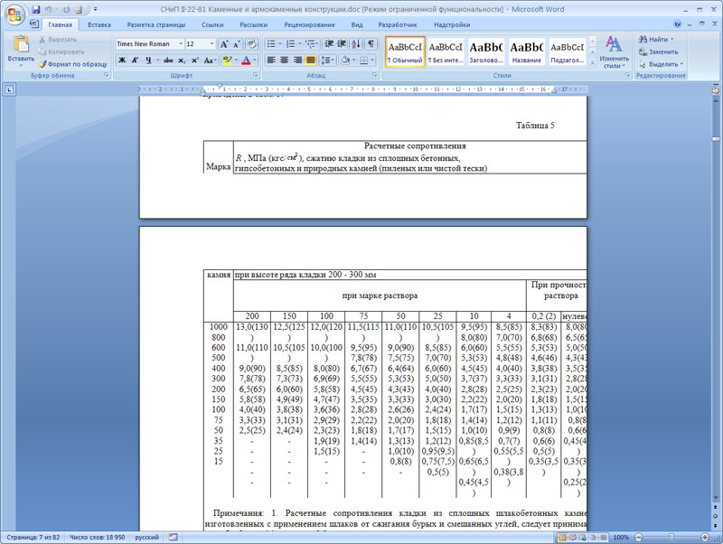Apply the Без интервала style
723x544 pixels.
(446, 52)
